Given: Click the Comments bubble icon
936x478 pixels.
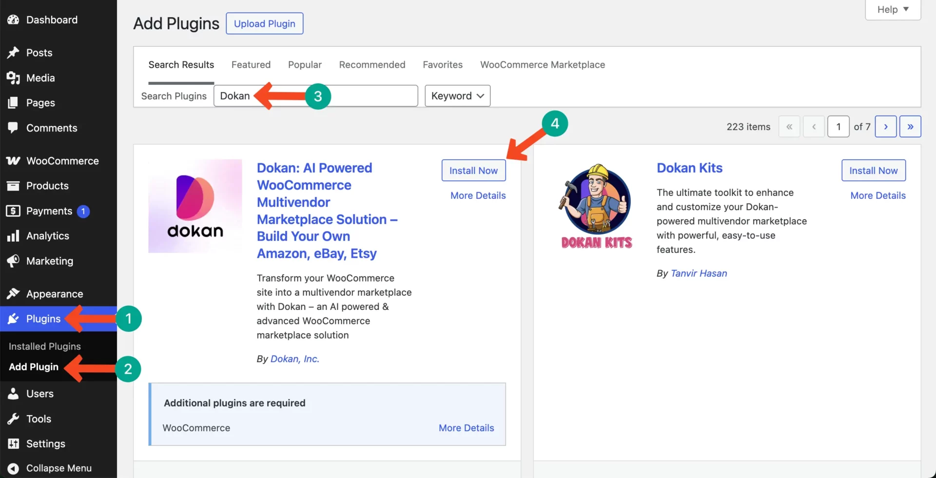Looking at the screenshot, I should [x=13, y=128].
